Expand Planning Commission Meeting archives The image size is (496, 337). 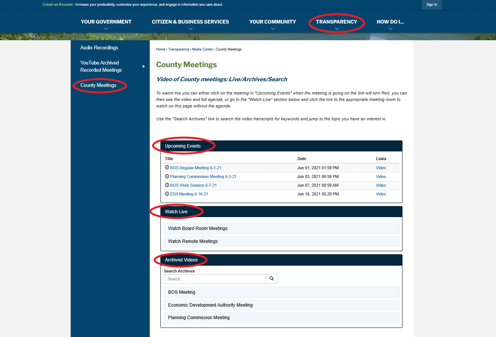click(281, 318)
